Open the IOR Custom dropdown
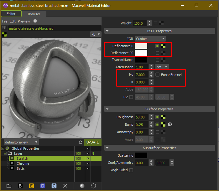The width and height of the screenshot is (219, 191). tap(150, 39)
